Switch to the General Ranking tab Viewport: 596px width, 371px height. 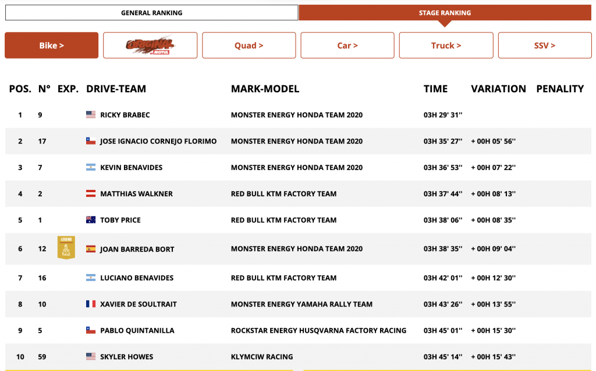click(x=152, y=13)
